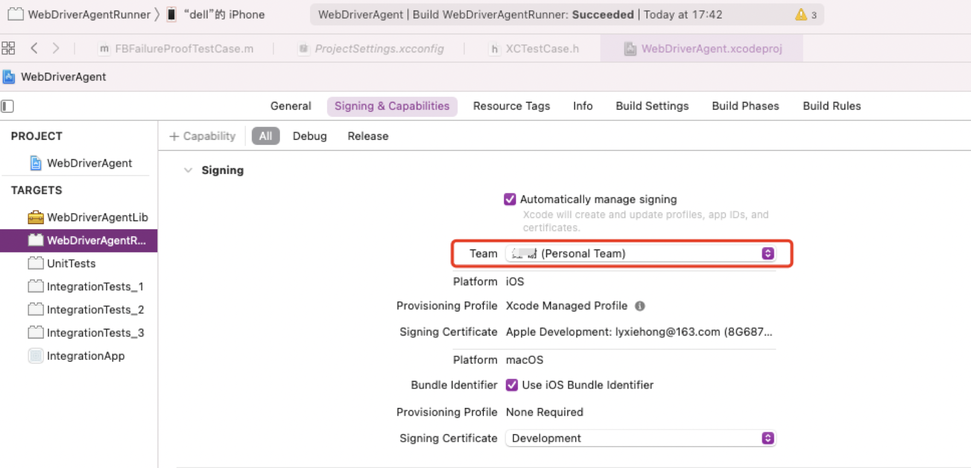The image size is (971, 468).
Task: Open the Build Rules tab
Action: (832, 106)
